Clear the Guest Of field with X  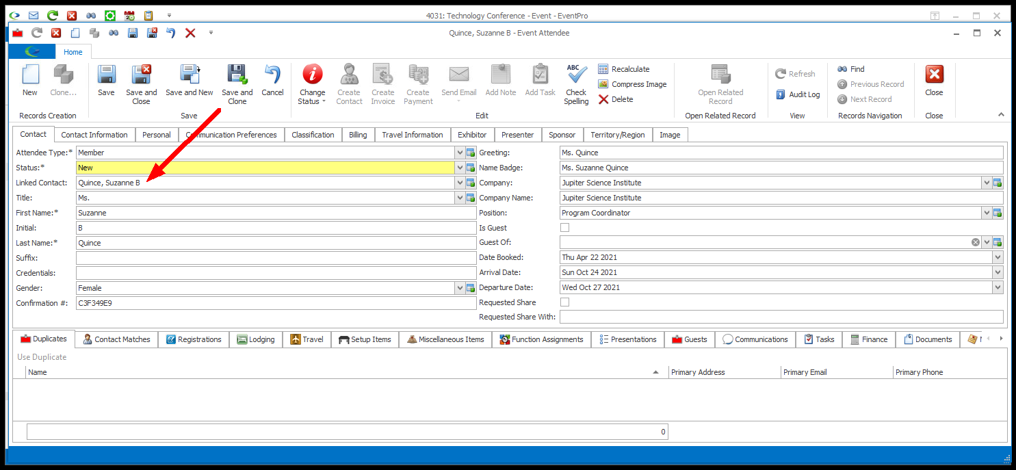pyautogui.click(x=975, y=242)
